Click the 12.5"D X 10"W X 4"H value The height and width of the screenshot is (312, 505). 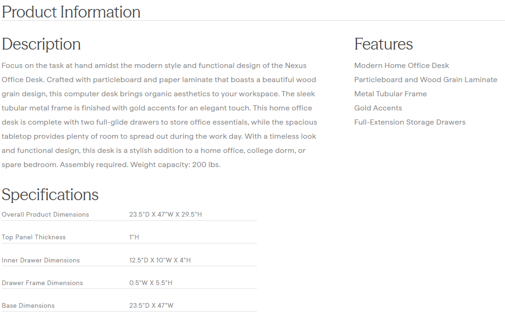tap(160, 260)
